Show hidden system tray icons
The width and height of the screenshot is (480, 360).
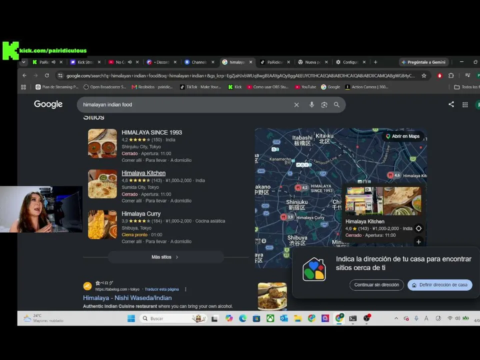click(396, 318)
